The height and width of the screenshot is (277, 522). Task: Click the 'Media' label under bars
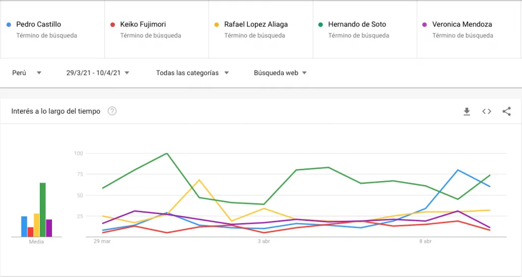click(36, 242)
